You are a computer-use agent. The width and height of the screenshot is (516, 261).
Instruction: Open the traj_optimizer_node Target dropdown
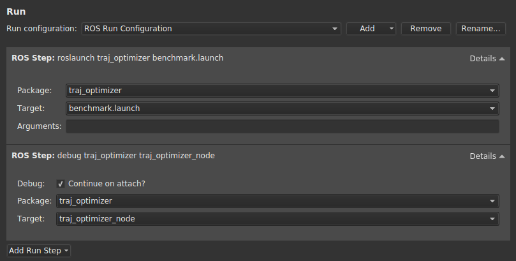(x=277, y=219)
